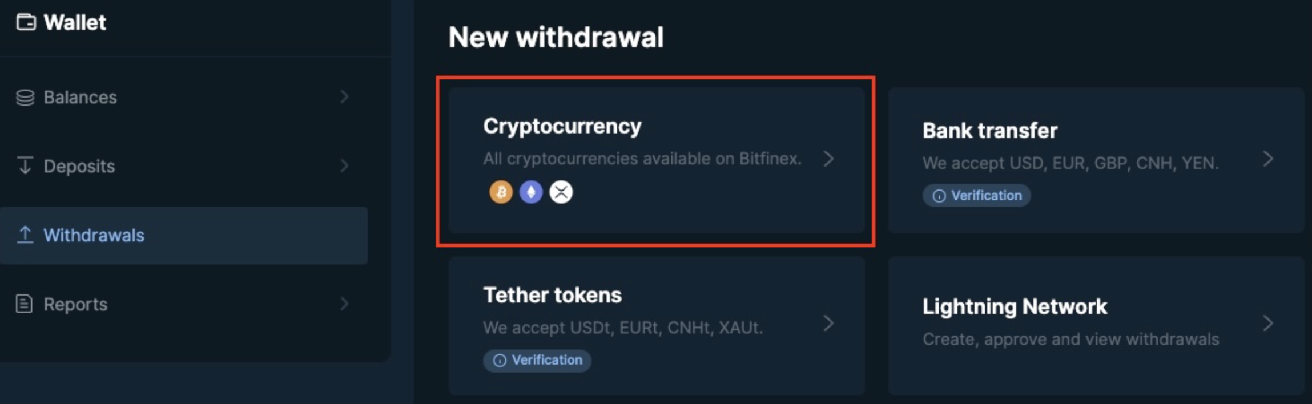Select the Bank transfer withdrawal option
The width and height of the screenshot is (1312, 404).
[x=1096, y=160]
